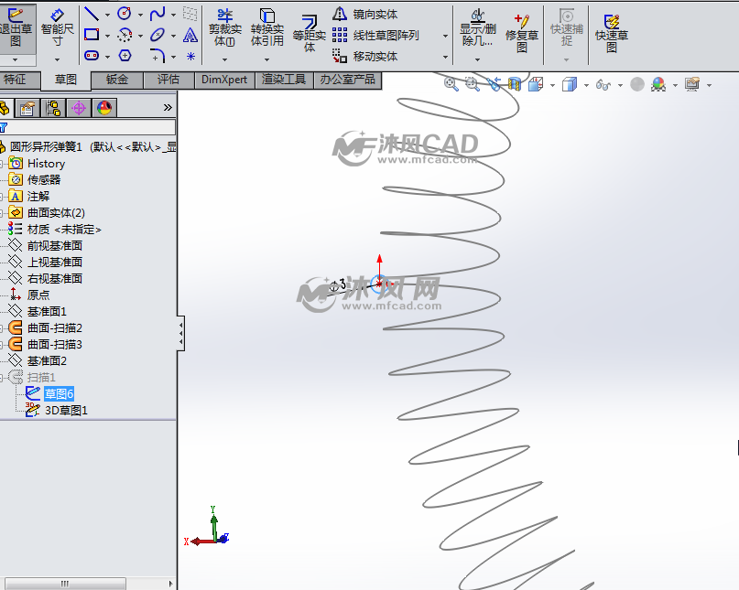
Task: Open the 钣金 (Sheet Metal) tab
Action: click(x=117, y=80)
